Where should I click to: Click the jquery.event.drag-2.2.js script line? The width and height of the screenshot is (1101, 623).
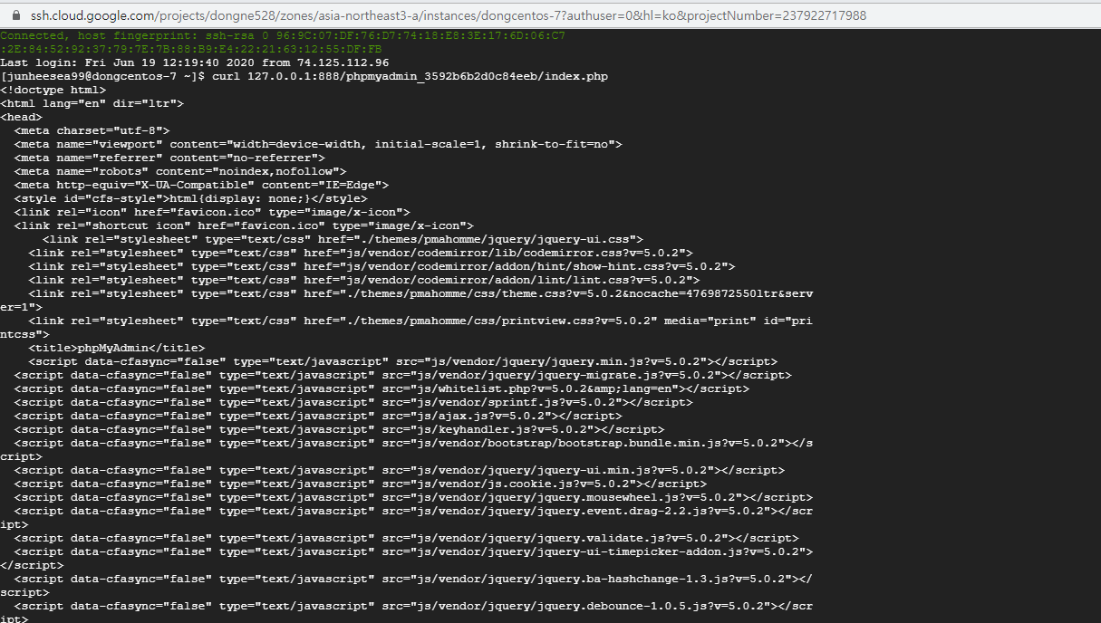click(x=407, y=518)
